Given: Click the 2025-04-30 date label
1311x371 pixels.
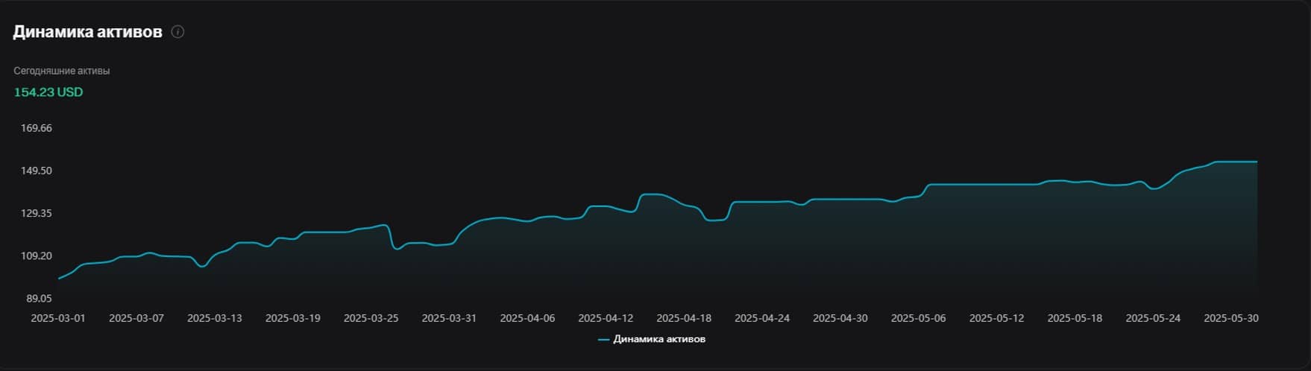Looking at the screenshot, I should click(x=840, y=318).
